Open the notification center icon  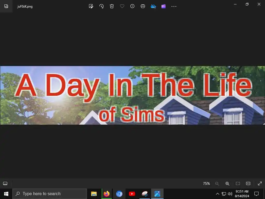tap(256, 194)
